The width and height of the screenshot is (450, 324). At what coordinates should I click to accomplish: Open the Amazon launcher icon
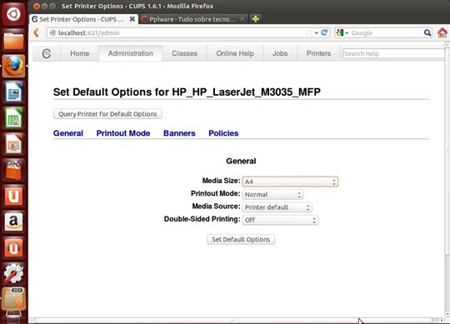click(x=13, y=222)
